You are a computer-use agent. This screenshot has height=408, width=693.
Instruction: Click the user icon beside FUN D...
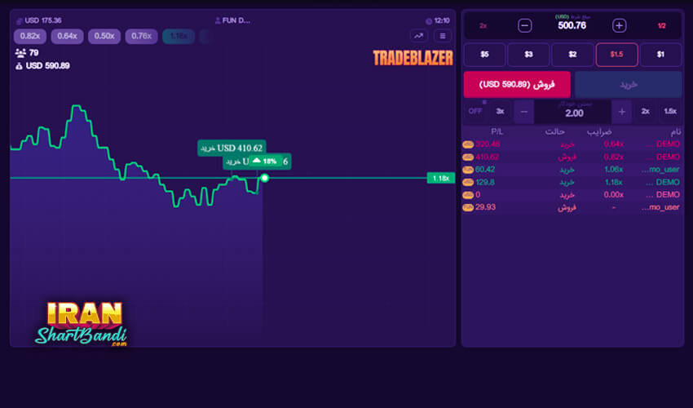coord(218,20)
